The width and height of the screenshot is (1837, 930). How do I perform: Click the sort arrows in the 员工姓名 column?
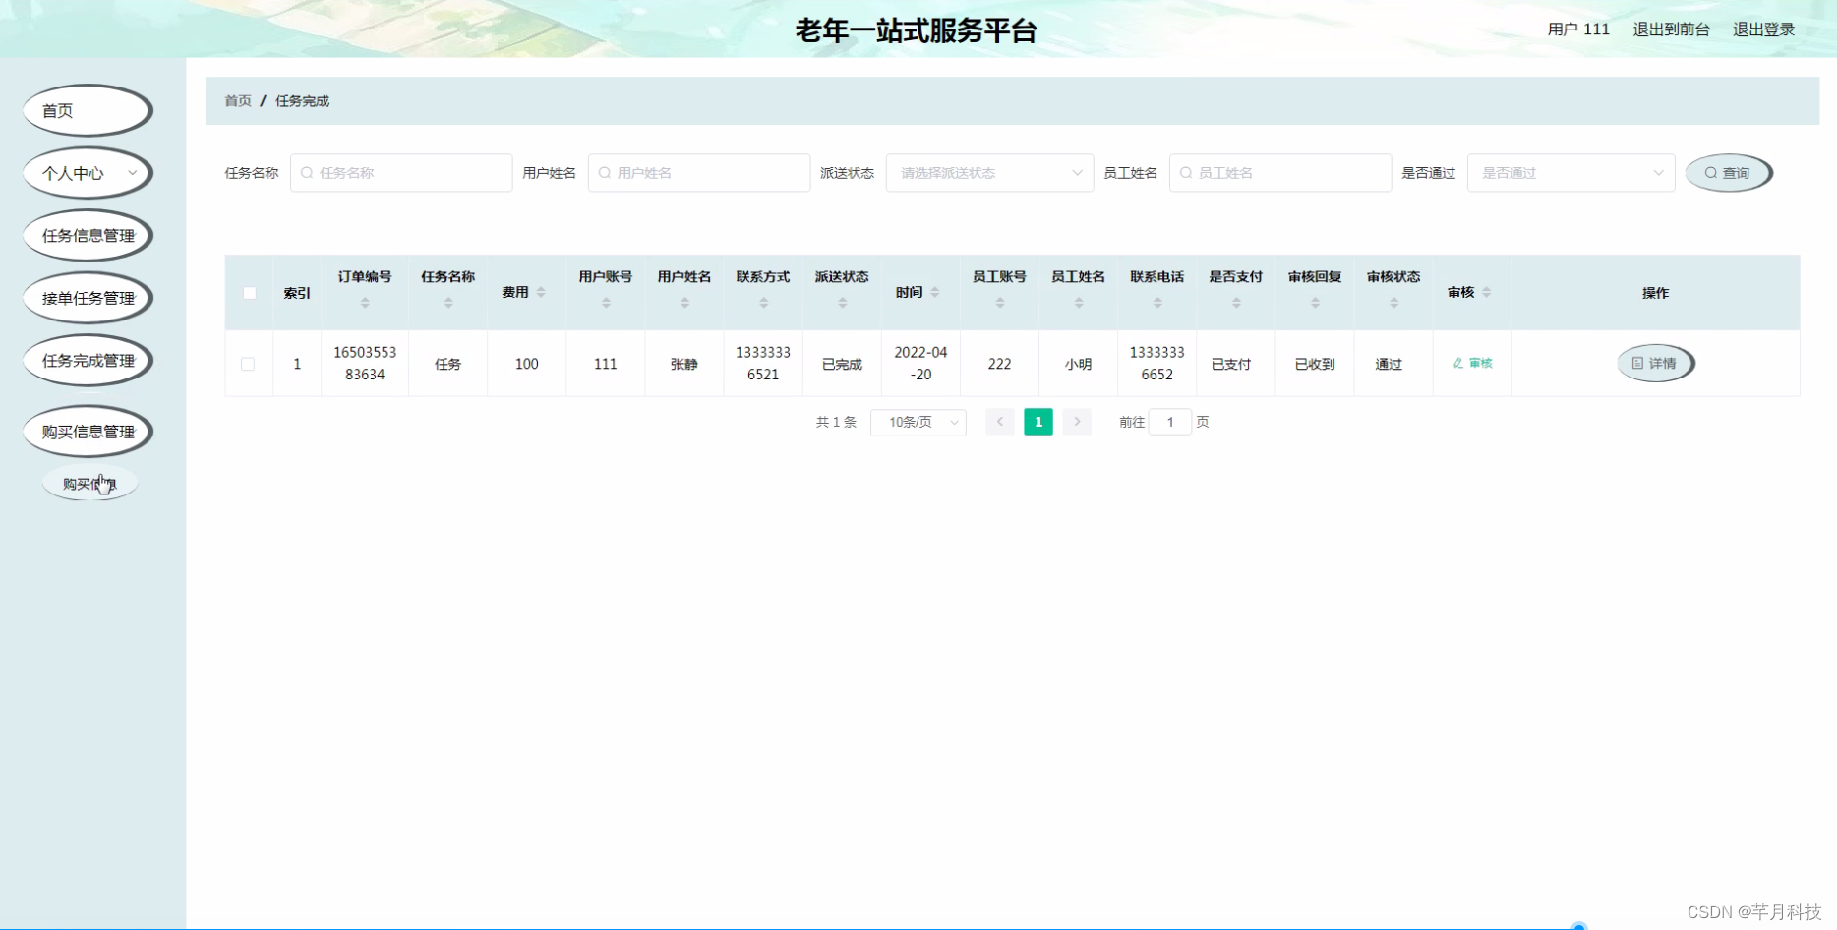coord(1079,303)
